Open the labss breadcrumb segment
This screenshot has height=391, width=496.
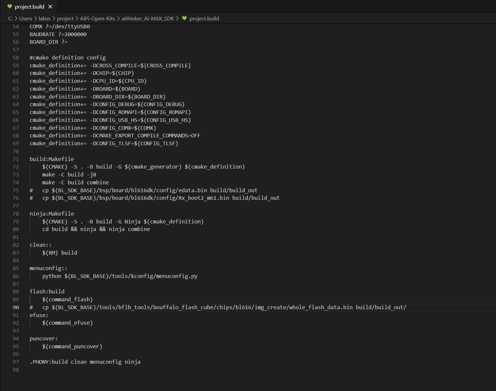coord(44,19)
